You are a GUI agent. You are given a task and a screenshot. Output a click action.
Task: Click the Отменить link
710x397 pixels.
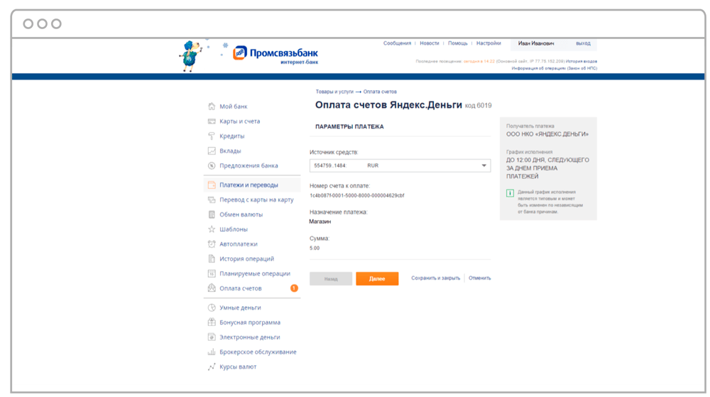point(479,278)
